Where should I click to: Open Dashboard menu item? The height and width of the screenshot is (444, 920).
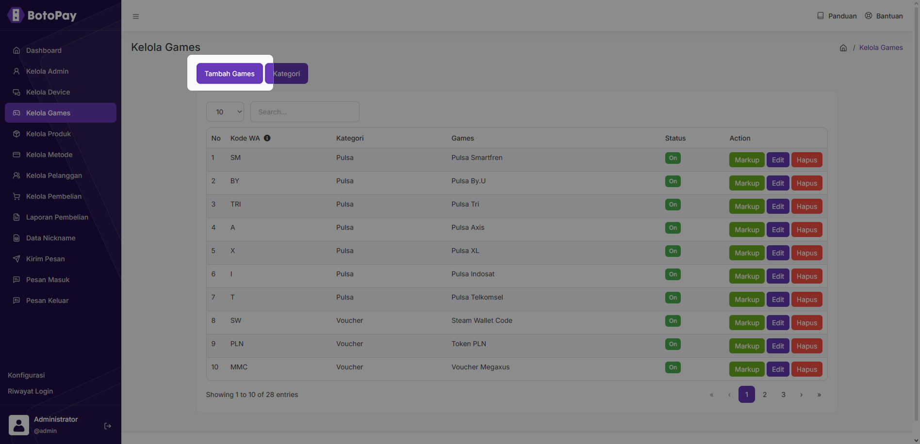pyautogui.click(x=61, y=50)
